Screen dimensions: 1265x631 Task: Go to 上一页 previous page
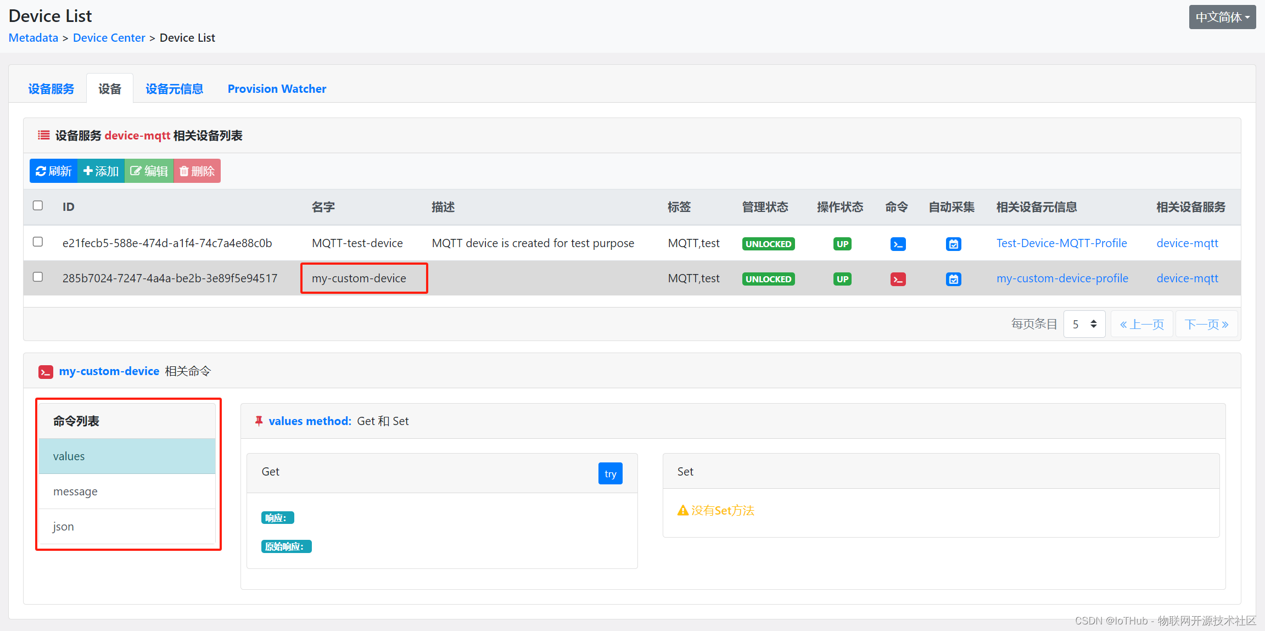[1142, 324]
